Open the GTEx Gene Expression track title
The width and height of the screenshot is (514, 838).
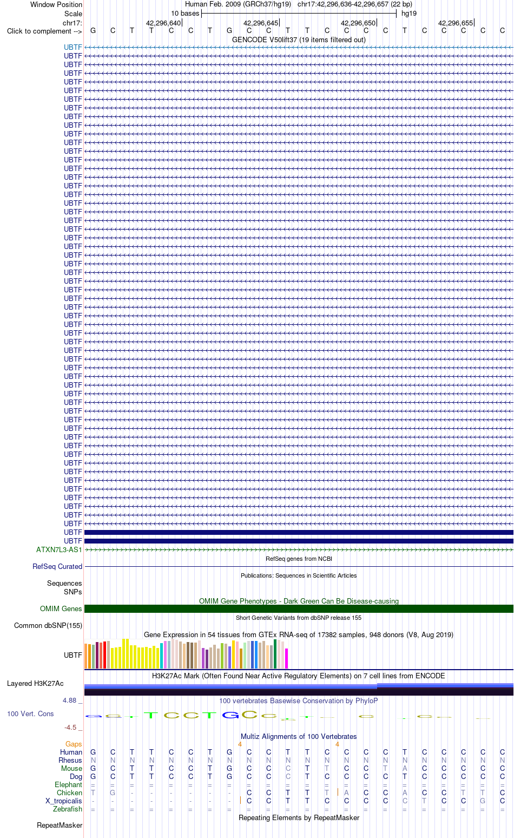[x=299, y=634]
